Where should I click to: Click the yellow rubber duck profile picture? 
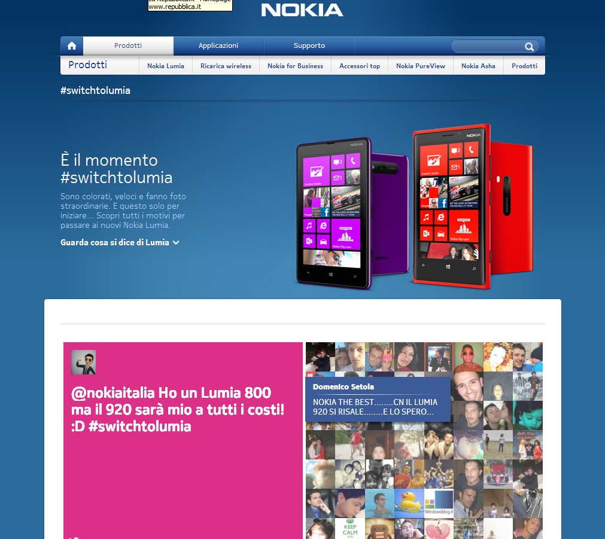click(x=409, y=503)
